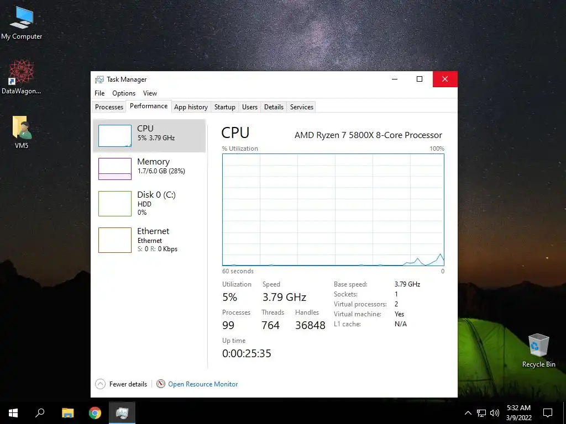Screen dimensions: 566x424
Task: Open the View menu
Action: 150,93
